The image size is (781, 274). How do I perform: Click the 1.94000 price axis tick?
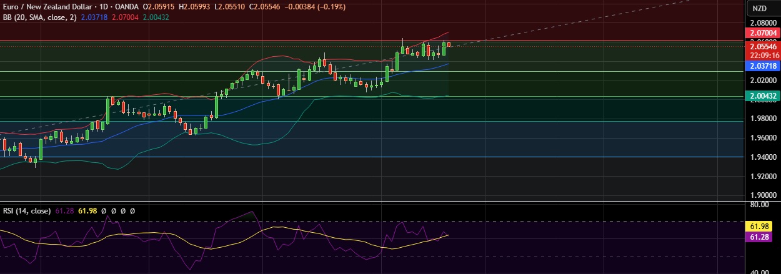pyautogui.click(x=763, y=157)
